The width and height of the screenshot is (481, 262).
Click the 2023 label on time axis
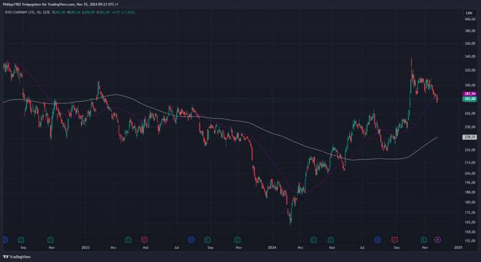[86, 248]
